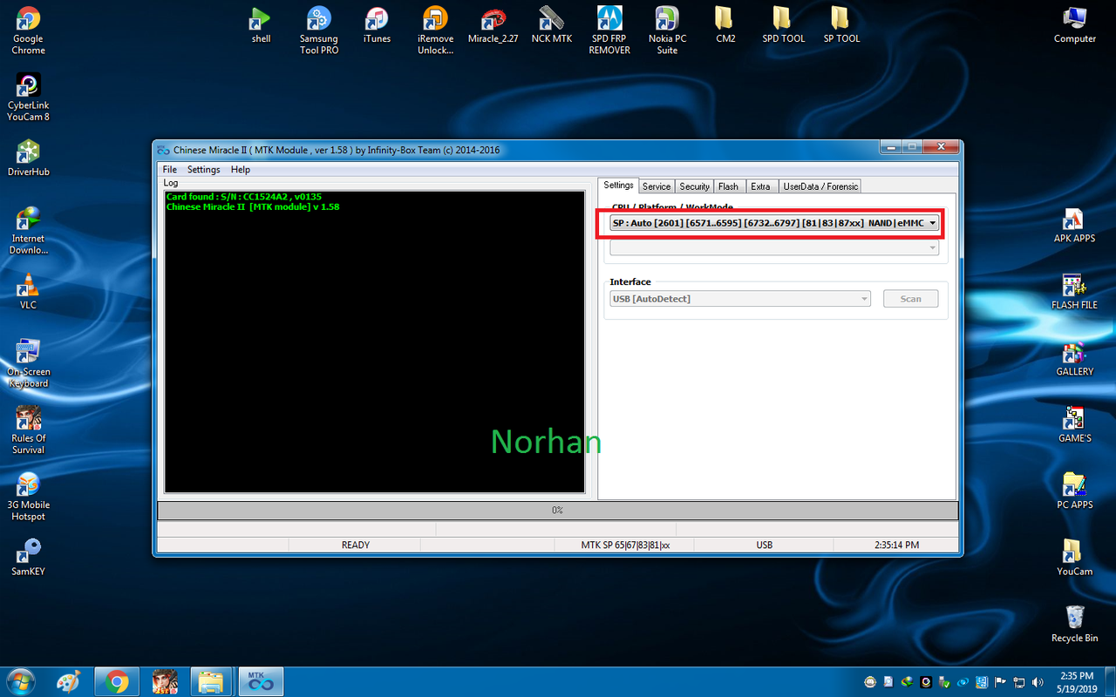Image resolution: width=1116 pixels, height=697 pixels.
Task: Open the CM2 folder on desktop
Action: [x=725, y=24]
